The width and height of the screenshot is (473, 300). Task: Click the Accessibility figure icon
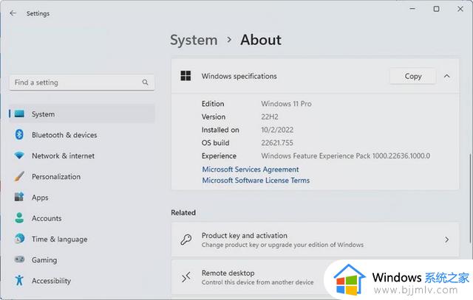pyautogui.click(x=19, y=280)
